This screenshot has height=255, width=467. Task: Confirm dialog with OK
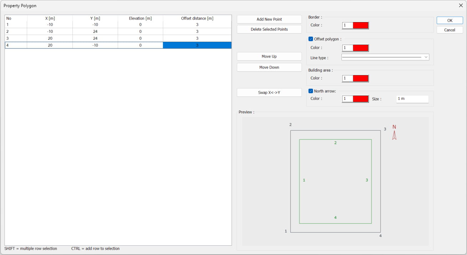pos(450,20)
